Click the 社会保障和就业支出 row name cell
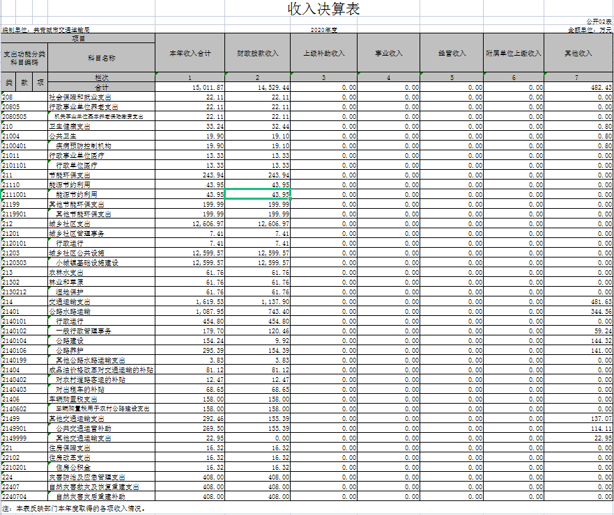Image resolution: width=614 pixels, height=515 pixels. pyautogui.click(x=79, y=97)
